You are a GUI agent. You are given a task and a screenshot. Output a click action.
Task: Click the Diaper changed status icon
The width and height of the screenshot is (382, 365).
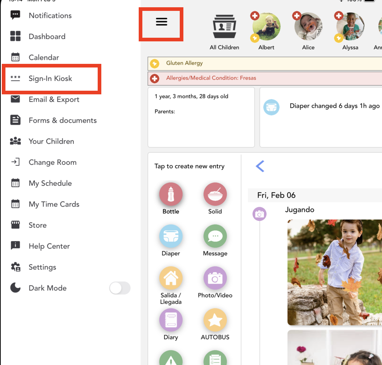[271, 107]
